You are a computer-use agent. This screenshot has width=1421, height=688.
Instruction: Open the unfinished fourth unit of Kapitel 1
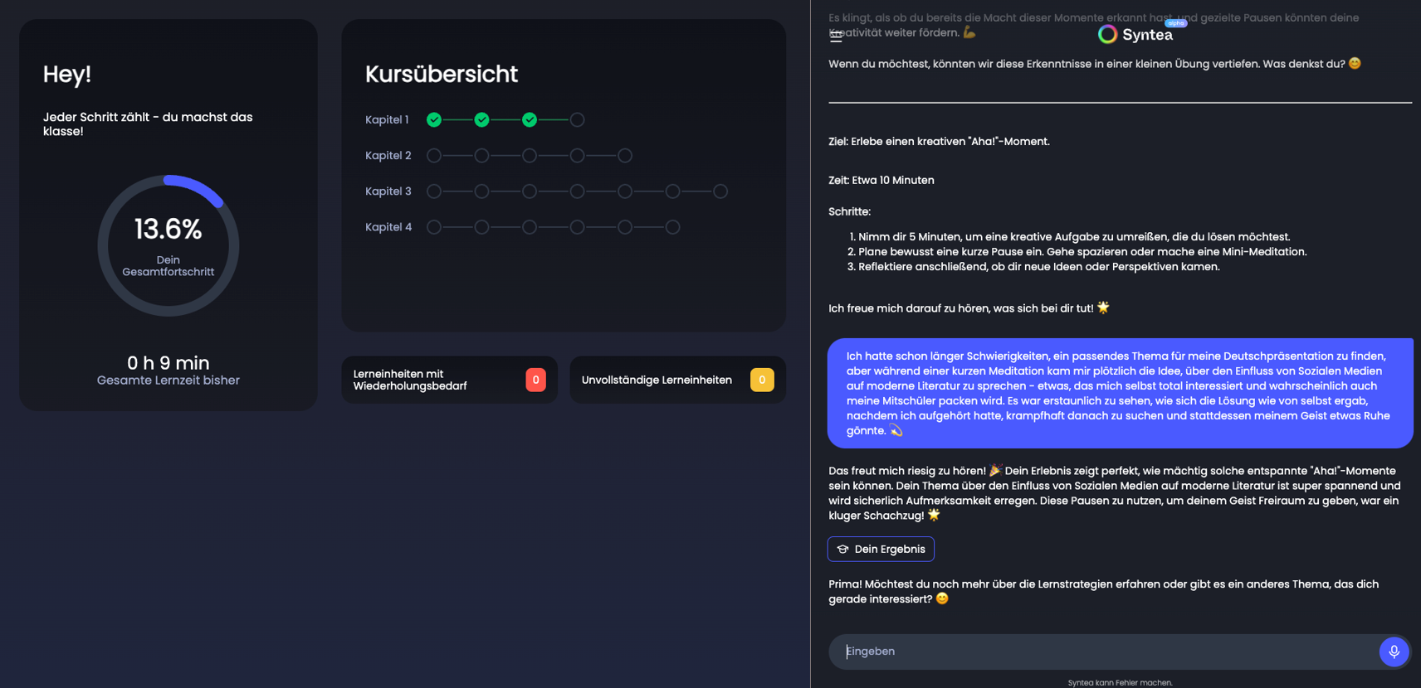coord(578,120)
